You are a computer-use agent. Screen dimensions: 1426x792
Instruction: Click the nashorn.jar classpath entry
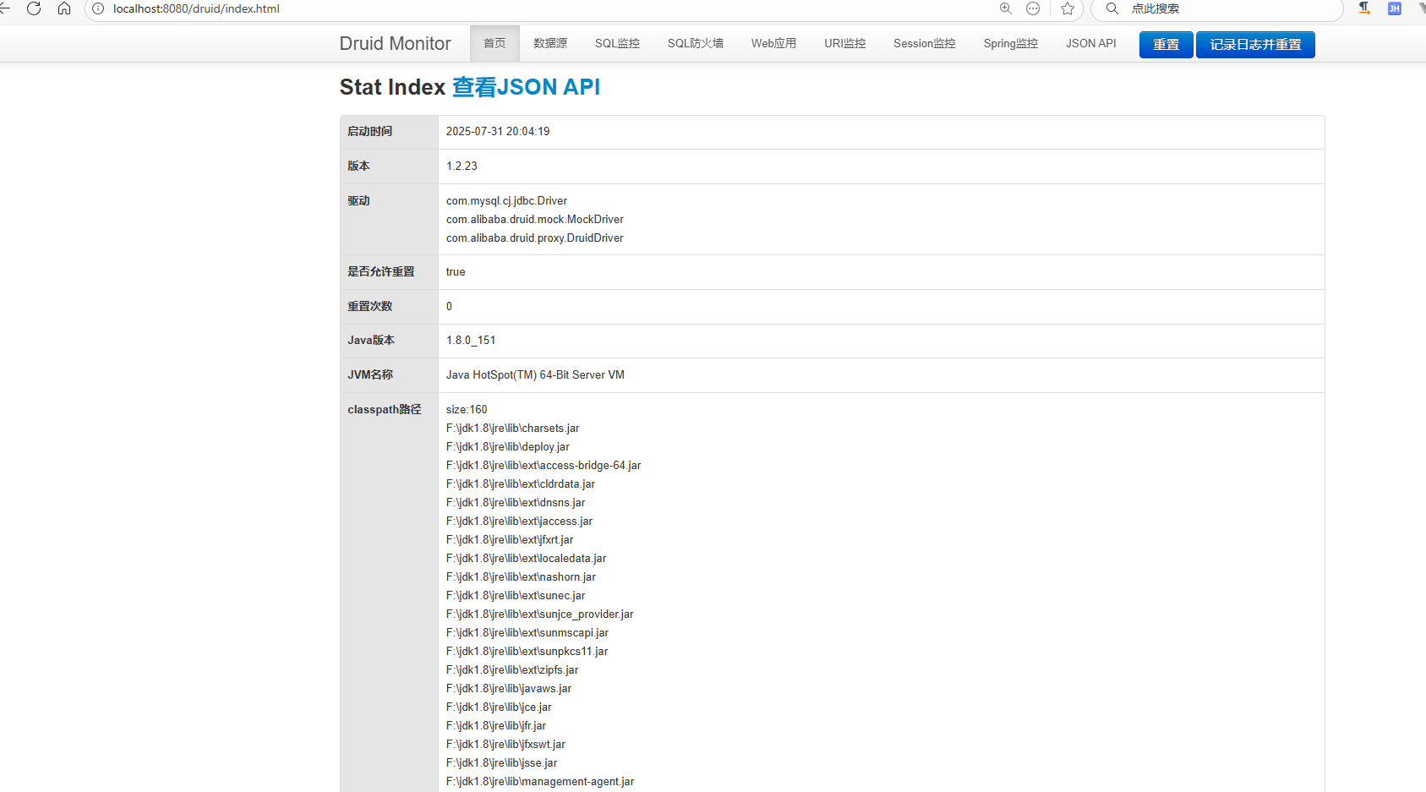coord(522,576)
